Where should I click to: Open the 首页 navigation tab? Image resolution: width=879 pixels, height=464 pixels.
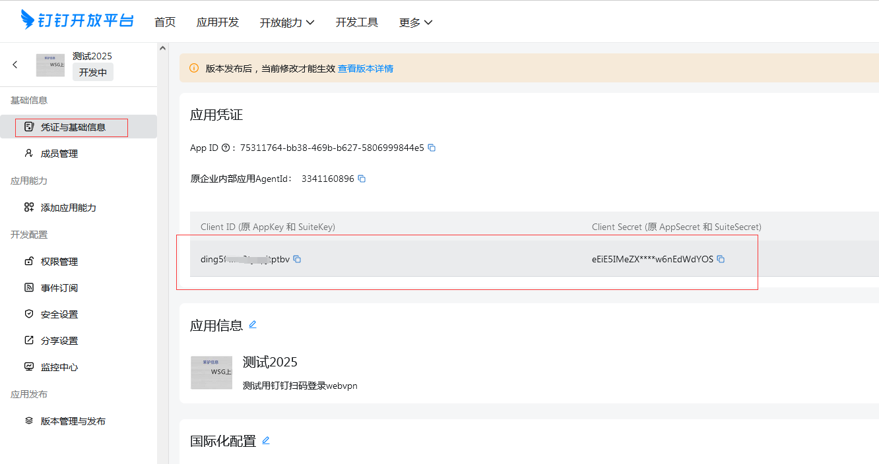(165, 22)
